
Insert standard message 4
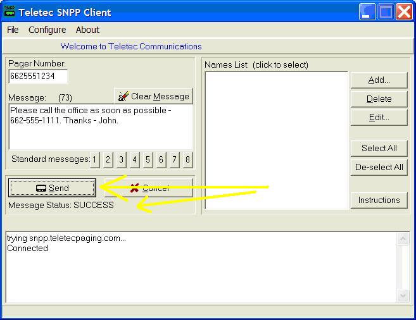[134, 160]
